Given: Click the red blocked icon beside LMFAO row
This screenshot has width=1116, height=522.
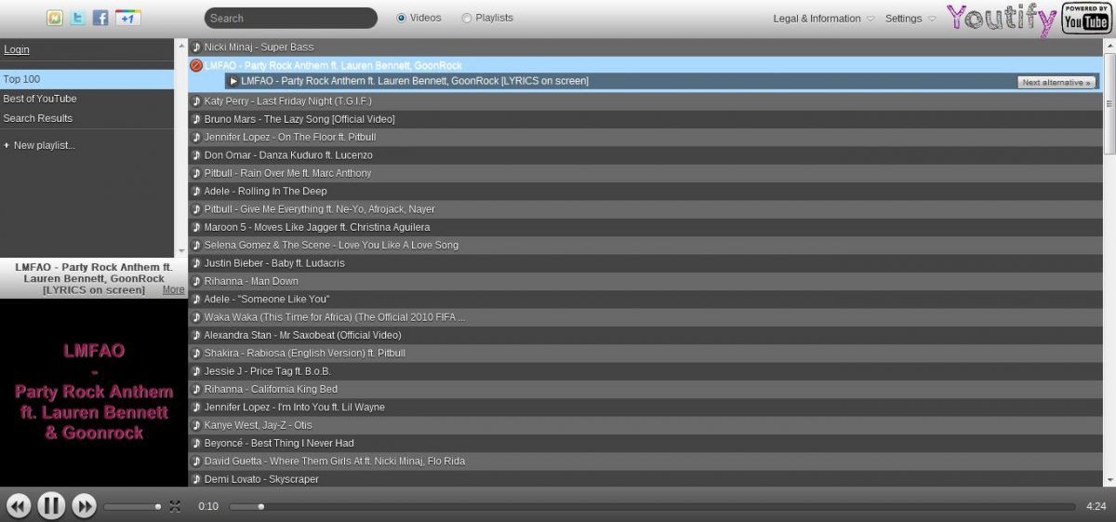Looking at the screenshot, I should (196, 65).
